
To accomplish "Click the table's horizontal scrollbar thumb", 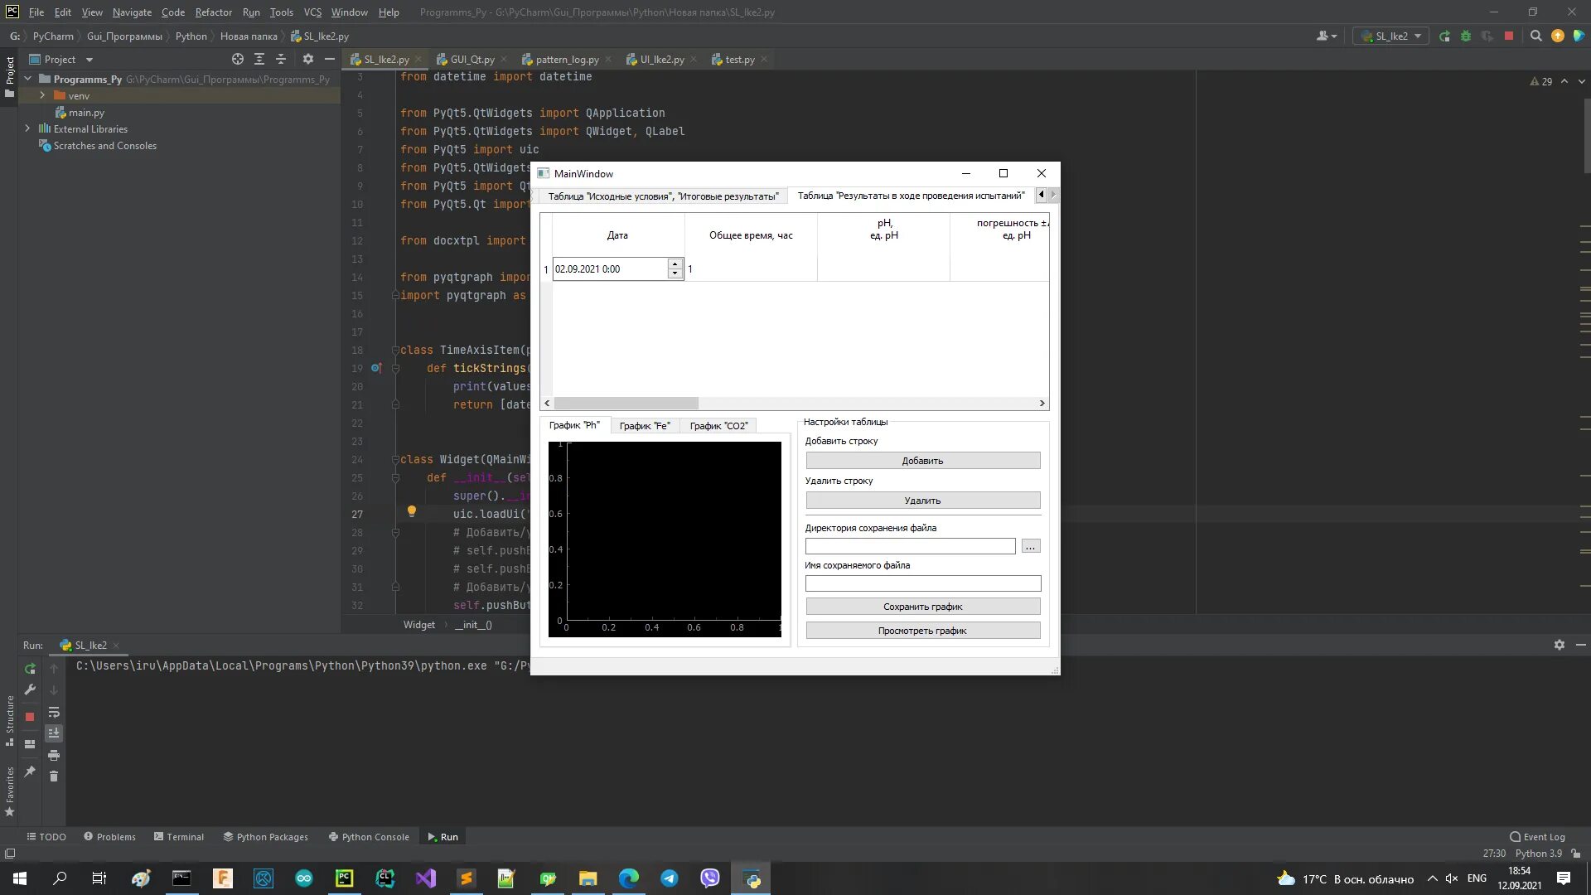I will click(626, 404).
